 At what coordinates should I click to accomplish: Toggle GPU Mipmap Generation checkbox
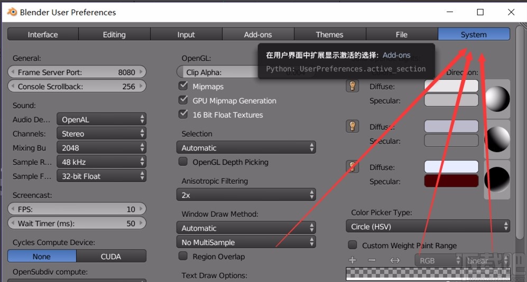coord(183,100)
